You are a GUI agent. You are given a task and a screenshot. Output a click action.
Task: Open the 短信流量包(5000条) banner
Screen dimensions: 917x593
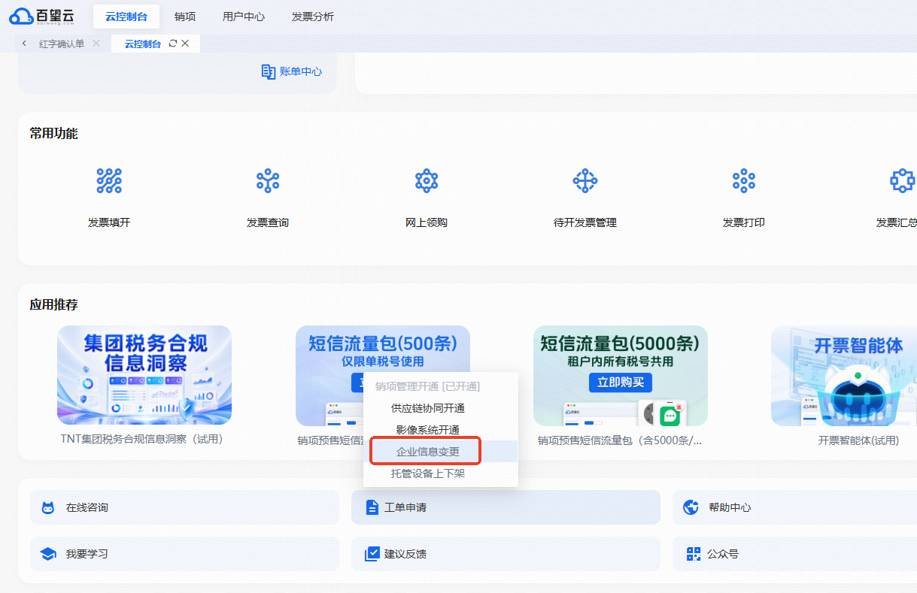coord(621,375)
